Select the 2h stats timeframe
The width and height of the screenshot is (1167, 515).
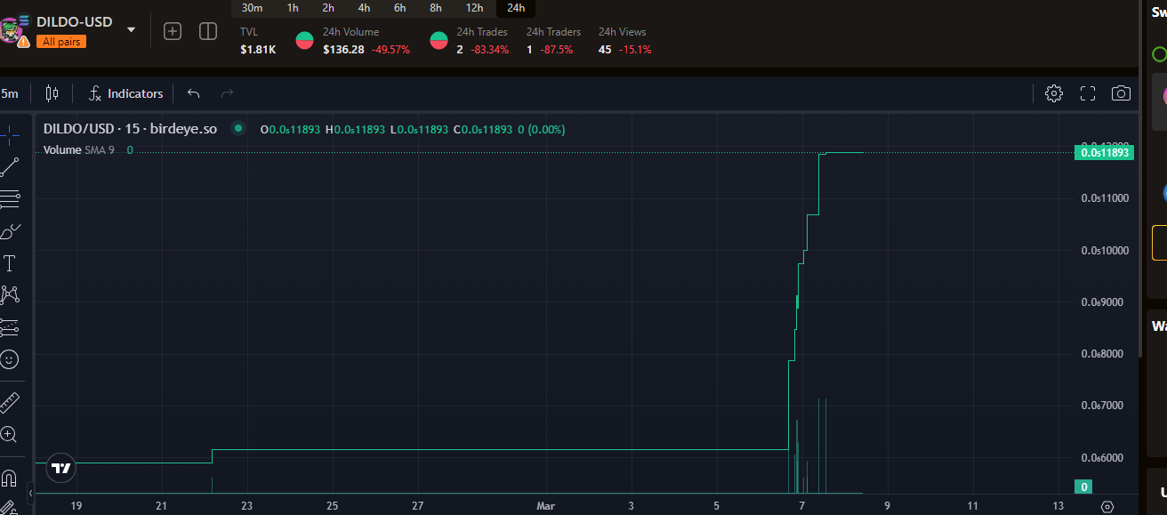tap(328, 8)
